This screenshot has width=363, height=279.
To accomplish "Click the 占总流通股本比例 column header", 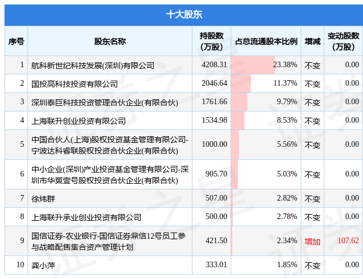I will pyautogui.click(x=265, y=41).
